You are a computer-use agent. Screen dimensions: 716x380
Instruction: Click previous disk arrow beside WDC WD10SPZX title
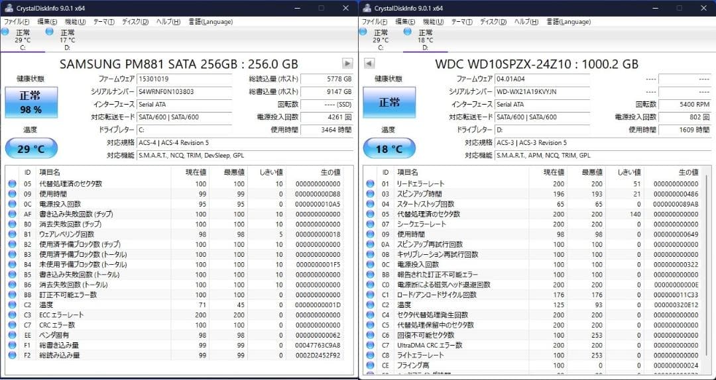[x=369, y=64]
